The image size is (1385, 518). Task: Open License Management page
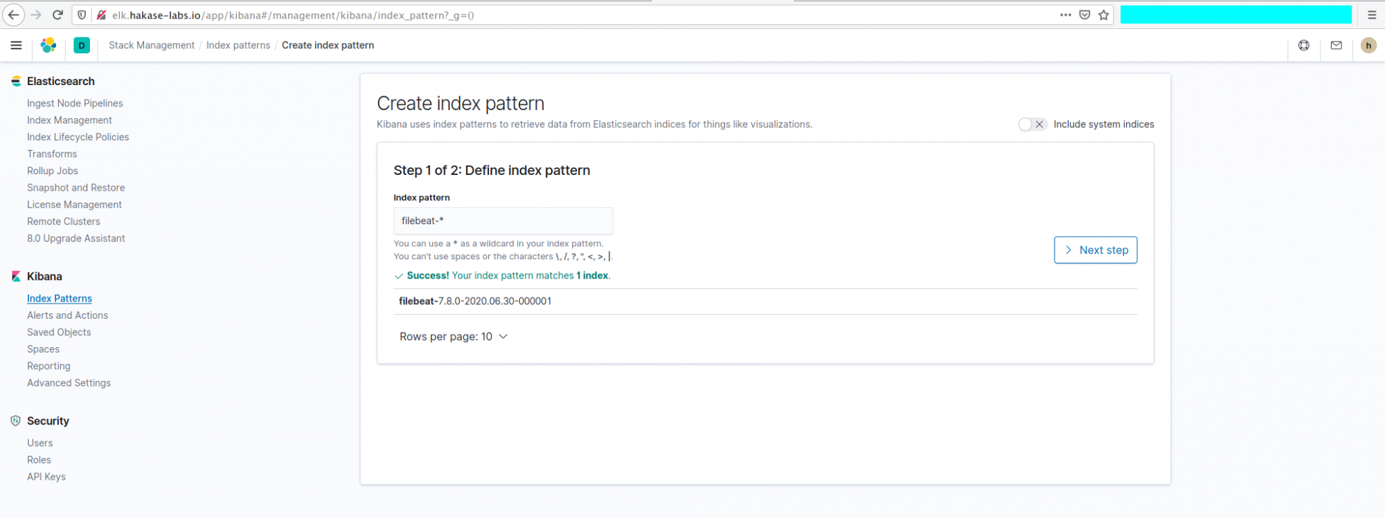[x=74, y=205]
